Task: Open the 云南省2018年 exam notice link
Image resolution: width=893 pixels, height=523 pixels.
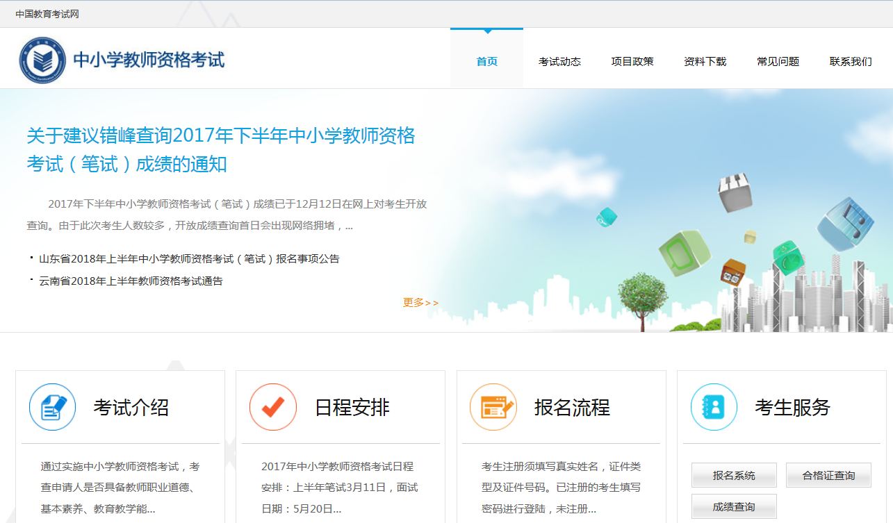Action: (x=131, y=281)
